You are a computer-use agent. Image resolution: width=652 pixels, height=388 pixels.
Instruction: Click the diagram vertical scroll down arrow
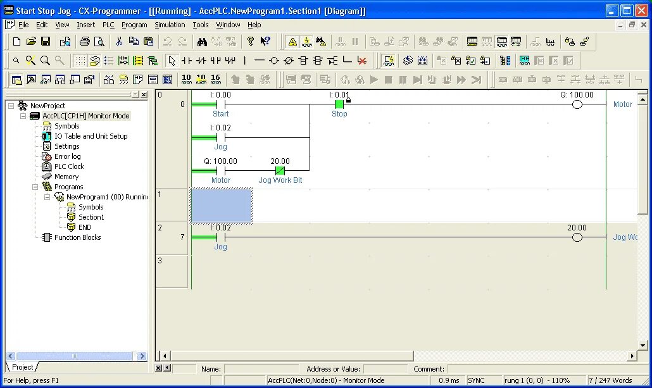(x=643, y=345)
